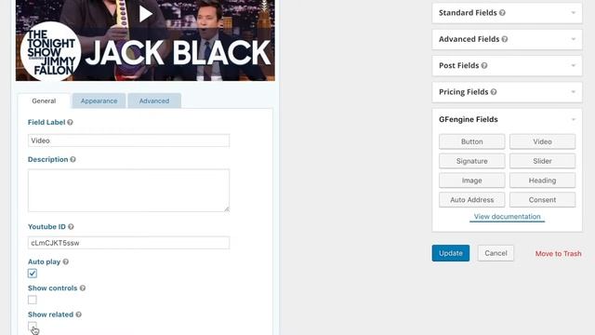Uncheck the Auto play checkbox

point(33,274)
